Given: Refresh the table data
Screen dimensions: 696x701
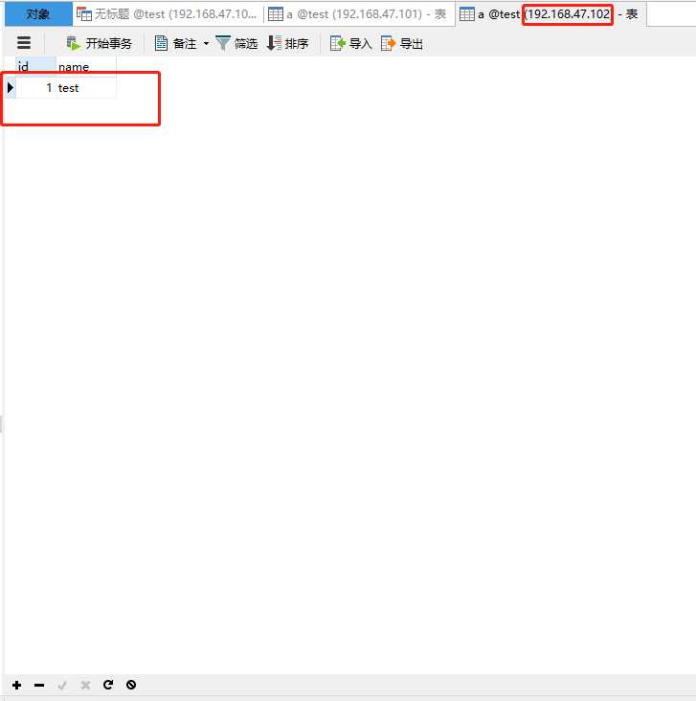Looking at the screenshot, I should 108,685.
